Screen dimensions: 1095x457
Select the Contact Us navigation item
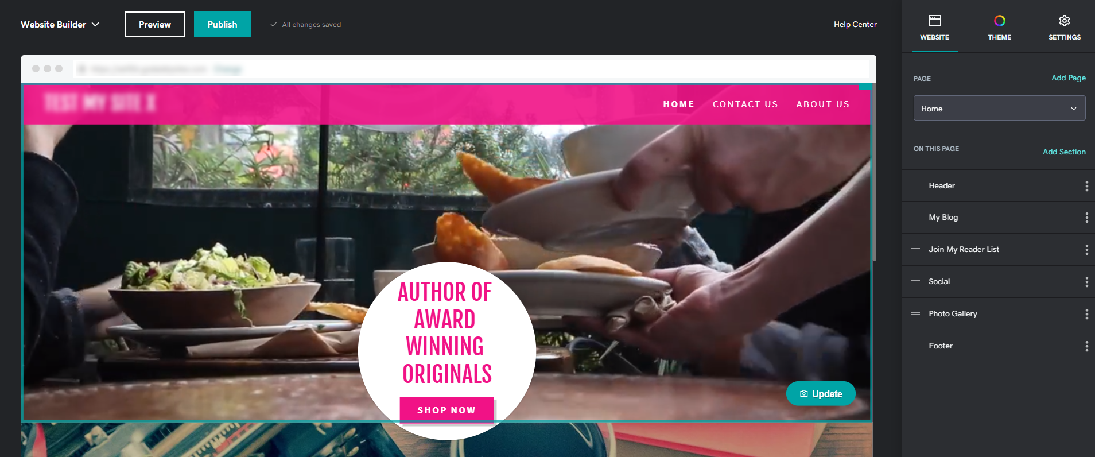pos(745,104)
